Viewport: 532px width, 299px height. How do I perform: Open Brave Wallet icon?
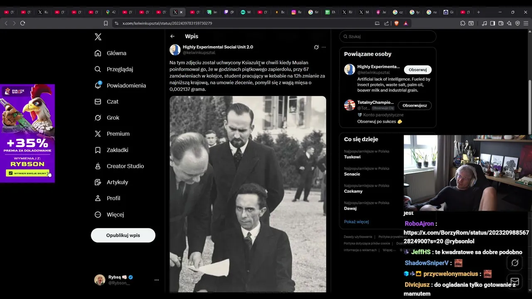click(x=501, y=23)
